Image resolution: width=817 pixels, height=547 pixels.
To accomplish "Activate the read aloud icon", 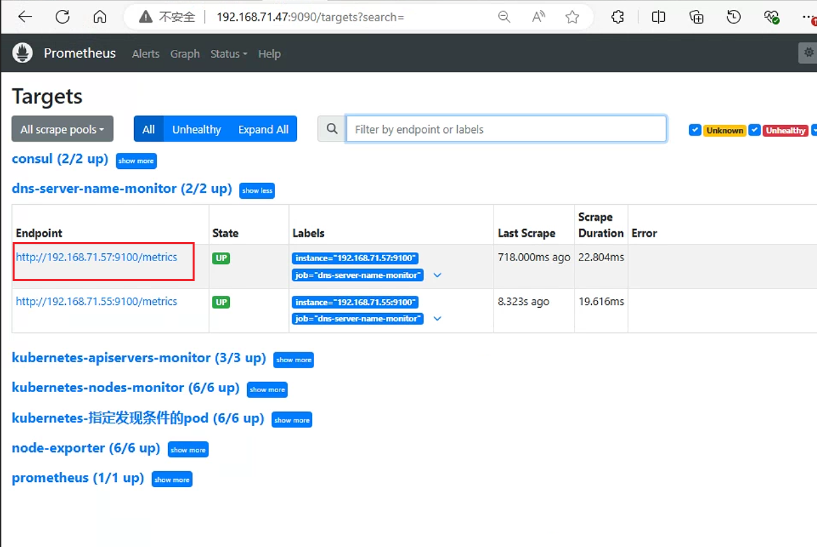I will (x=539, y=17).
